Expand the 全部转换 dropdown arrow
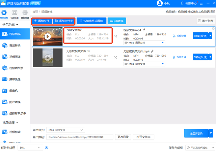 tap(211, 133)
